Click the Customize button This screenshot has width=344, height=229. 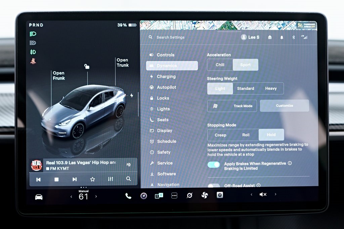click(285, 106)
